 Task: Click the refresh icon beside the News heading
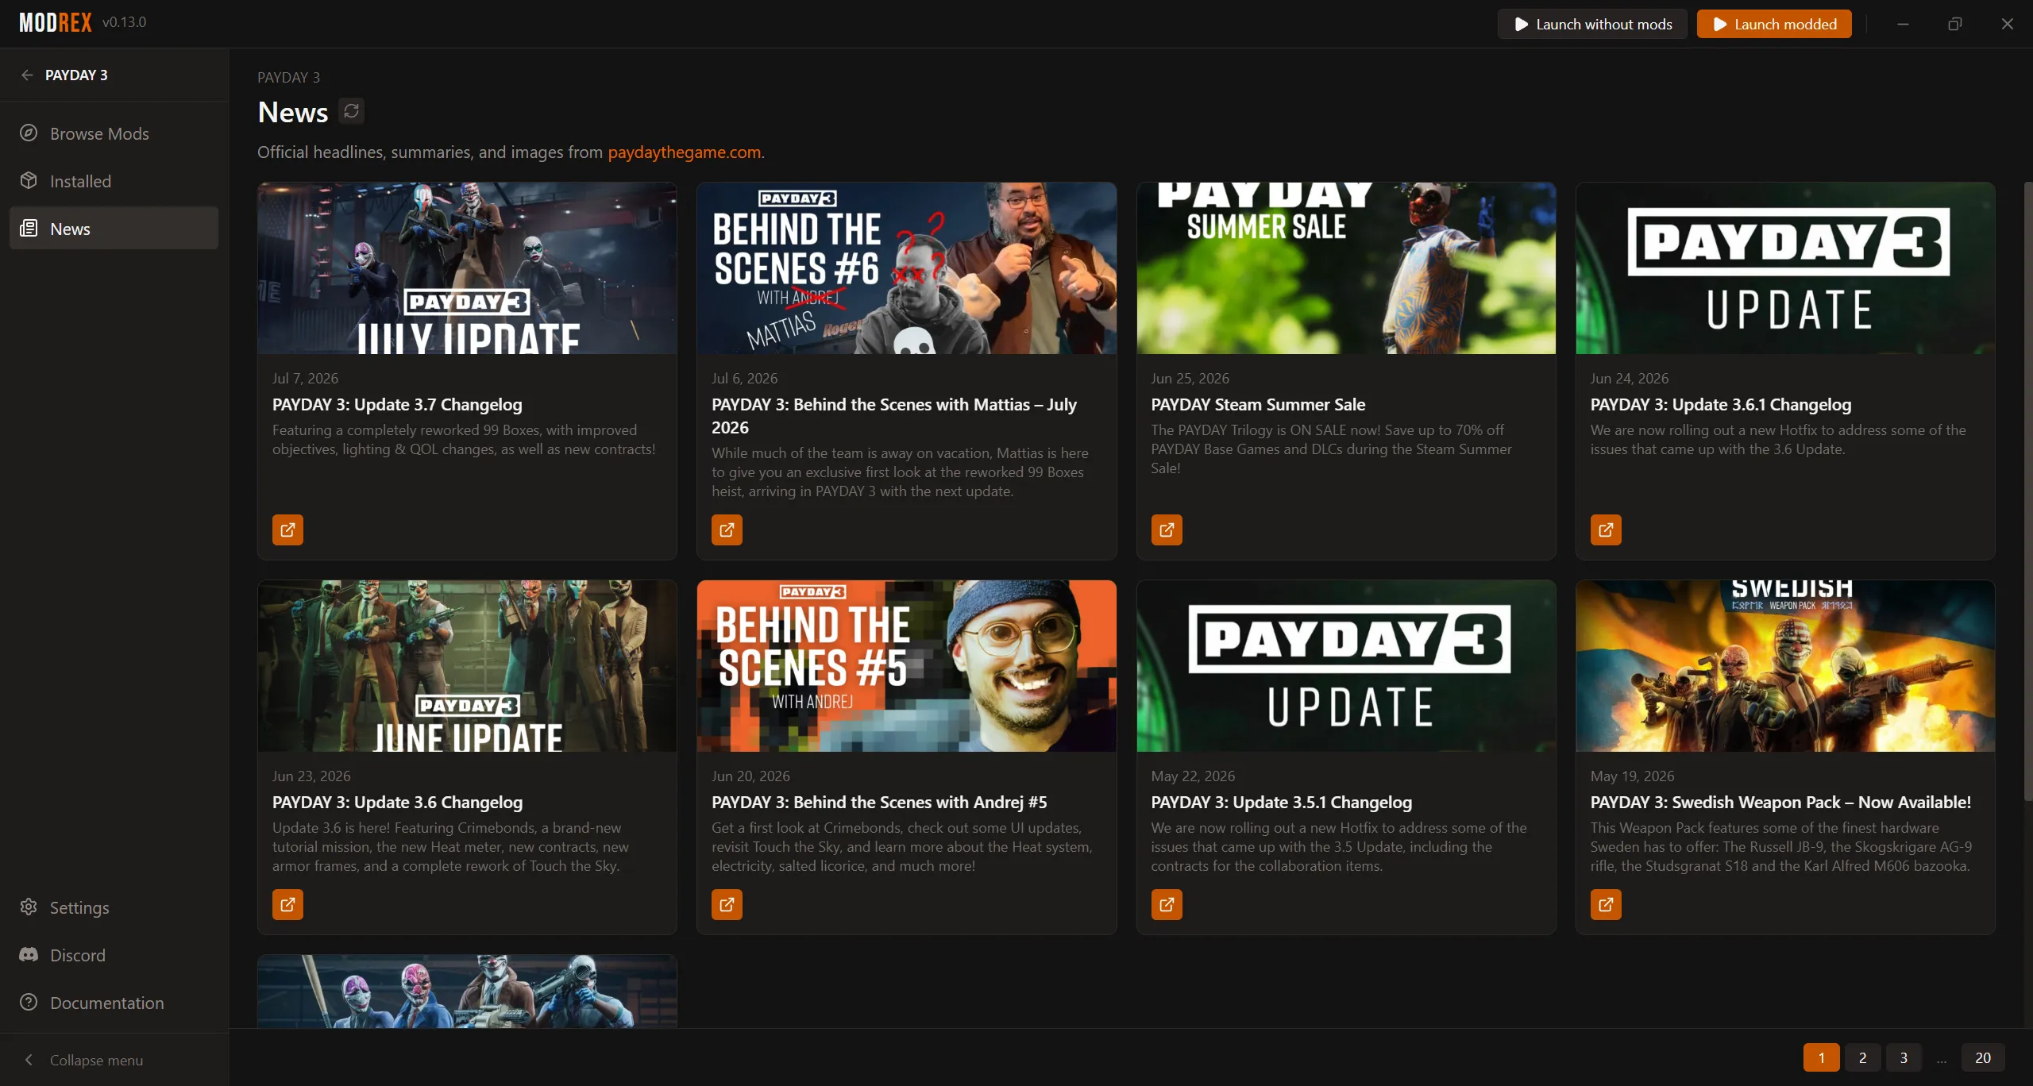tap(351, 111)
